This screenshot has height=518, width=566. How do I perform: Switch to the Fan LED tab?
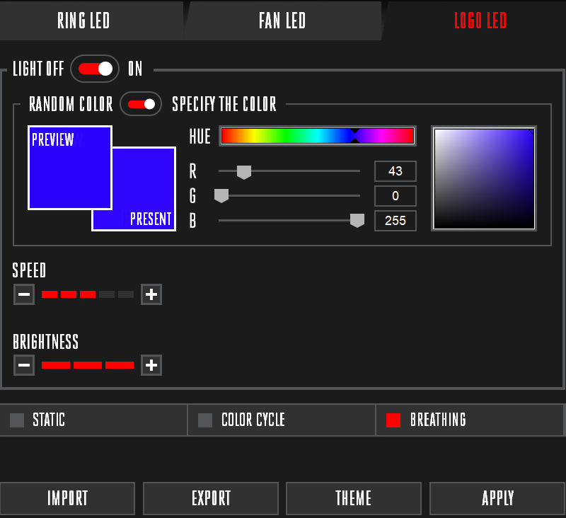click(282, 21)
